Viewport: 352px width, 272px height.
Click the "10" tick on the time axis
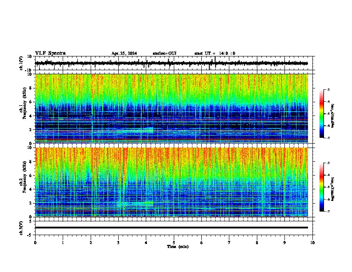pyautogui.click(x=312, y=243)
